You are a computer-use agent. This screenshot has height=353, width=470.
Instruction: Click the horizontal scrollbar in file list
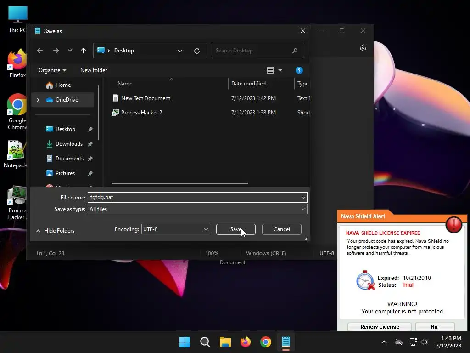tap(180, 183)
